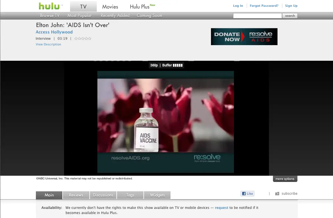Click inside the search text field
The width and height of the screenshot is (333, 218).
257,16
